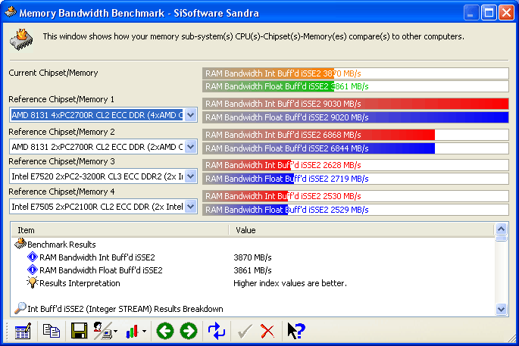Image resolution: width=519 pixels, height=346 pixels.
Task: Click the lightbulb Results Interpretation icon
Action: 32,283
